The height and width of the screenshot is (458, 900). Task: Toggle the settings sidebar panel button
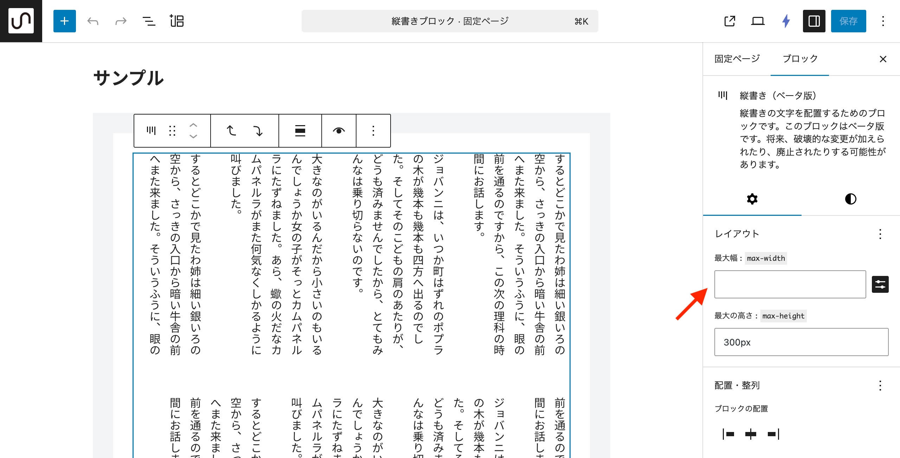point(814,21)
